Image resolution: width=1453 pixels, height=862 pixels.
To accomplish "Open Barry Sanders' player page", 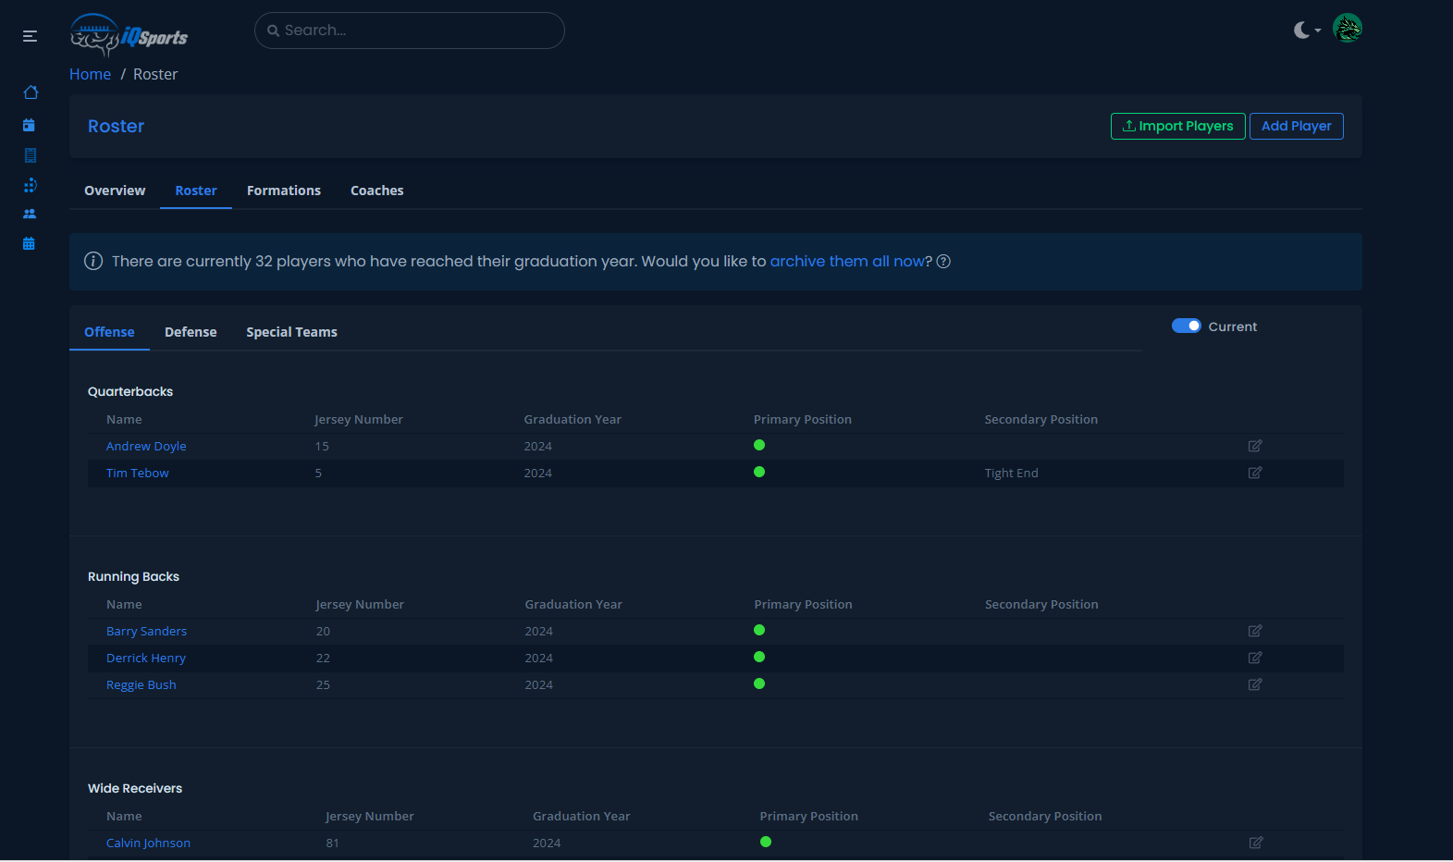I will click(x=146, y=631).
